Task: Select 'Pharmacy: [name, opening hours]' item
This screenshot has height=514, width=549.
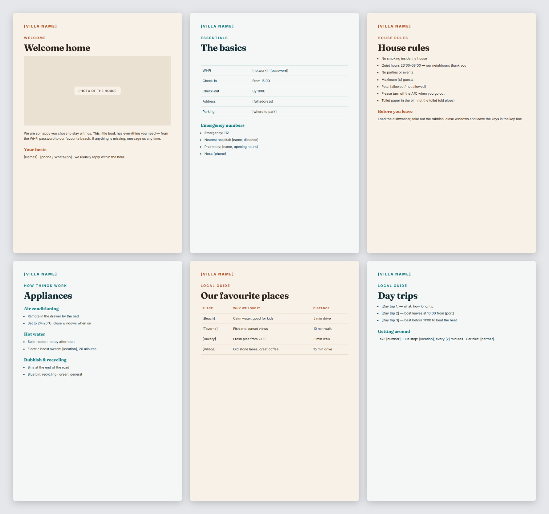Action: pos(231,147)
